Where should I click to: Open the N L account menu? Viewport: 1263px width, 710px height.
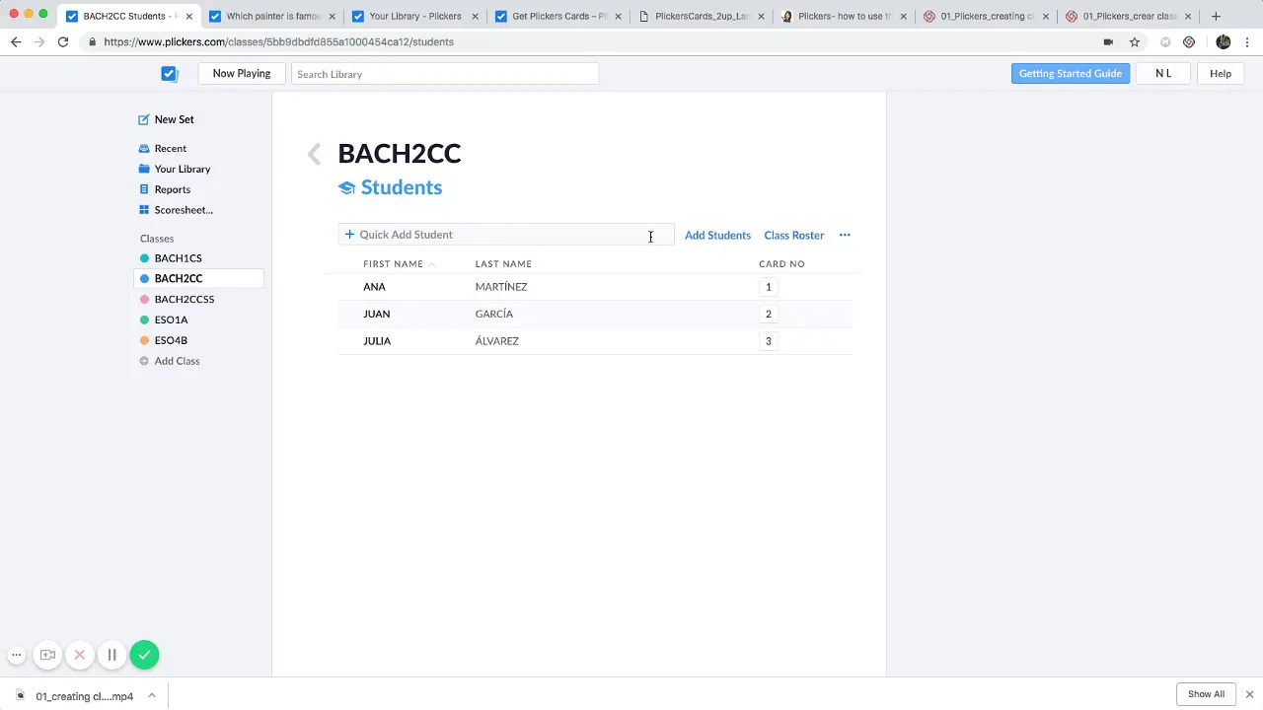pyautogui.click(x=1163, y=74)
